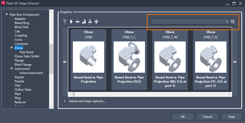Screen dimensions: 245x123
Task: Select the CPBE_F_F_ flanged elbow thumbnail
Action: (x=129, y=57)
